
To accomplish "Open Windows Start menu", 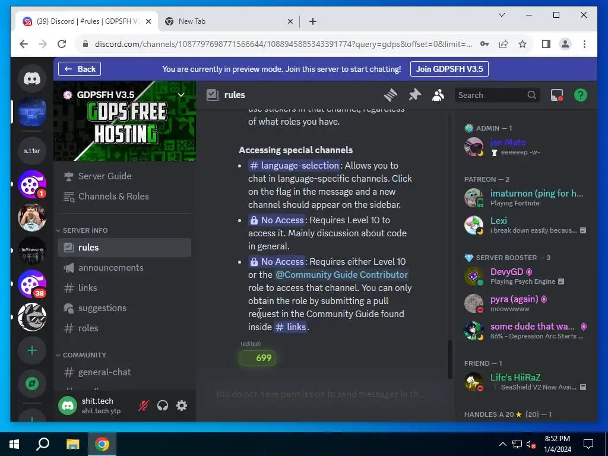I will [14, 444].
